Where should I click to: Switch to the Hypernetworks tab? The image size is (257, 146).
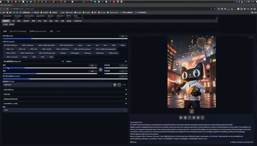point(38,31)
